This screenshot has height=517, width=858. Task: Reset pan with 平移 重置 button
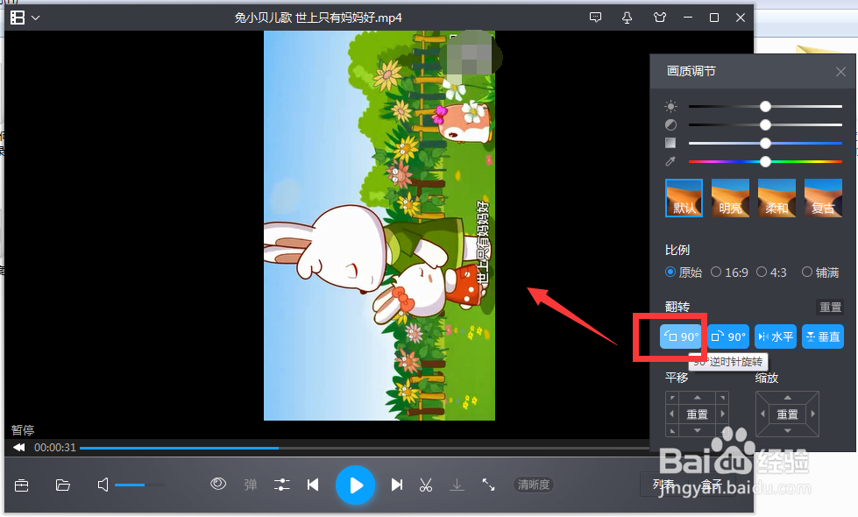click(x=697, y=414)
